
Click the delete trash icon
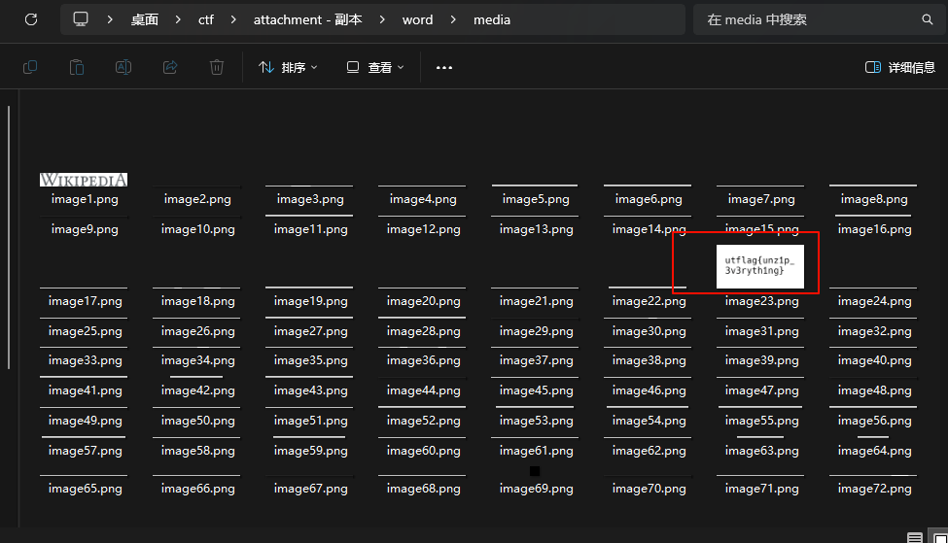217,67
